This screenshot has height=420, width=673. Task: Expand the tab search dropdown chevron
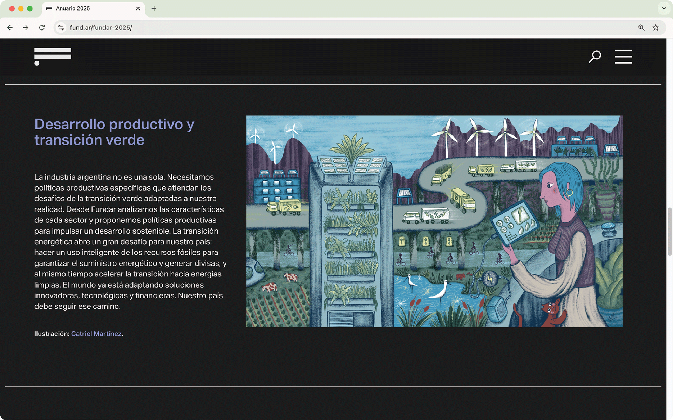coord(664,8)
